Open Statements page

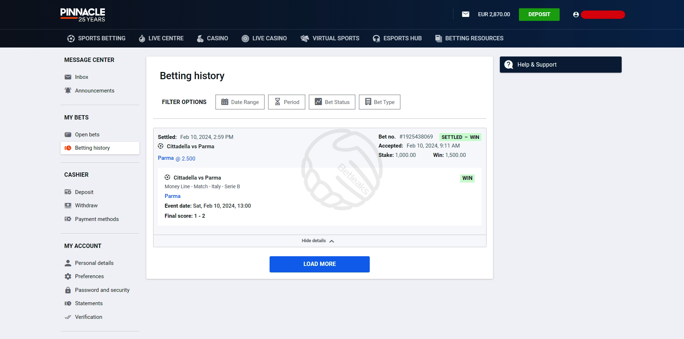[x=89, y=303]
